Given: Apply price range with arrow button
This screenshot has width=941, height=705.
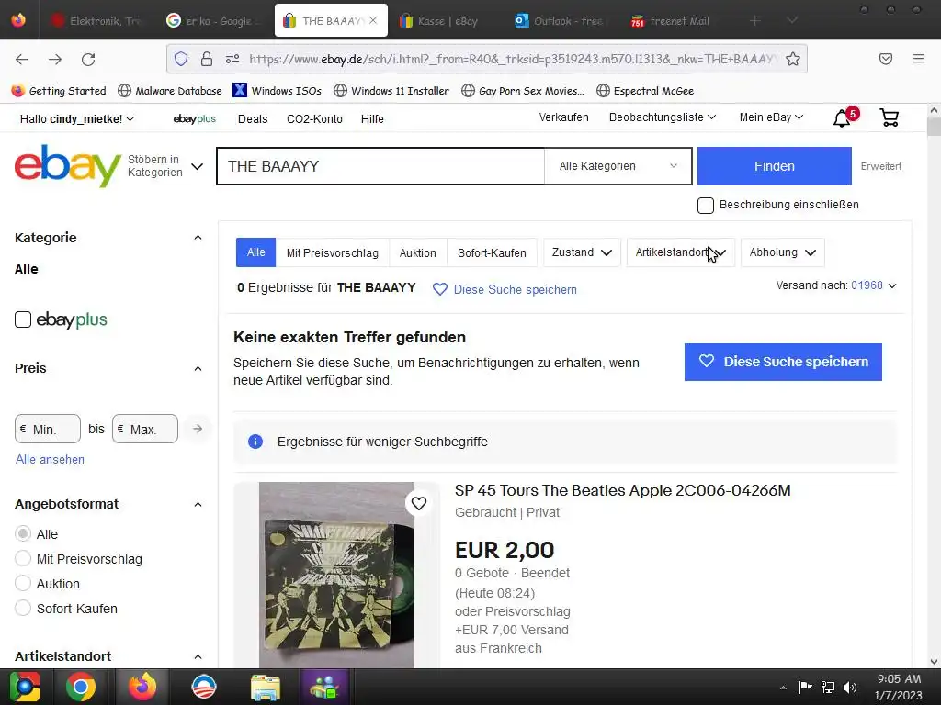Looking at the screenshot, I should coord(198,429).
